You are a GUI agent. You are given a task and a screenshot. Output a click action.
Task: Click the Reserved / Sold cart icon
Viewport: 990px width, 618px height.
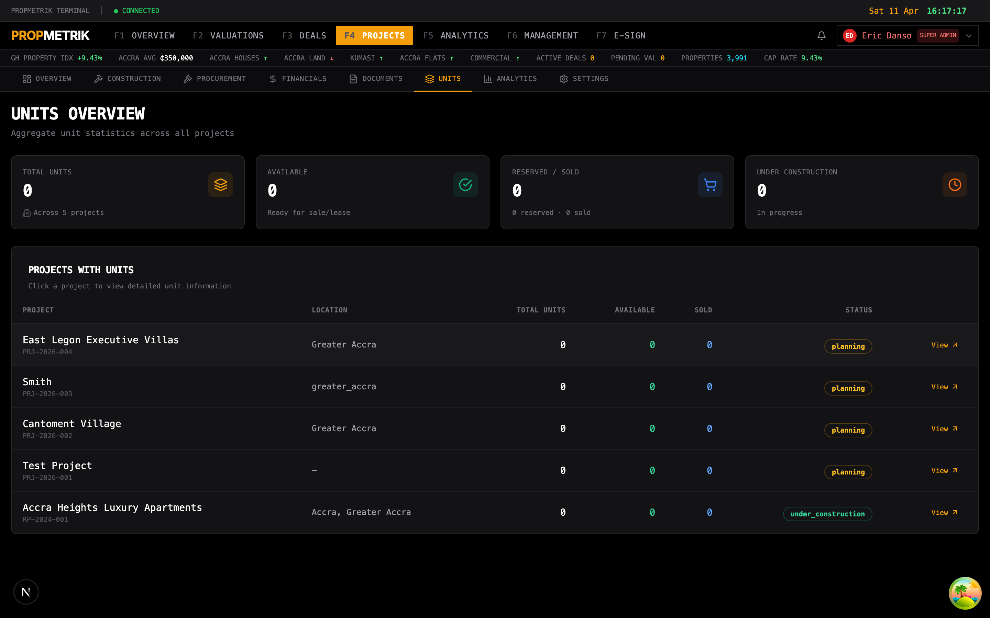point(710,185)
